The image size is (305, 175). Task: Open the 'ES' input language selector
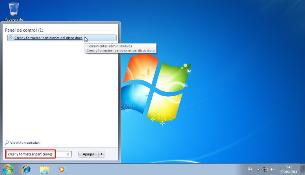click(x=250, y=169)
